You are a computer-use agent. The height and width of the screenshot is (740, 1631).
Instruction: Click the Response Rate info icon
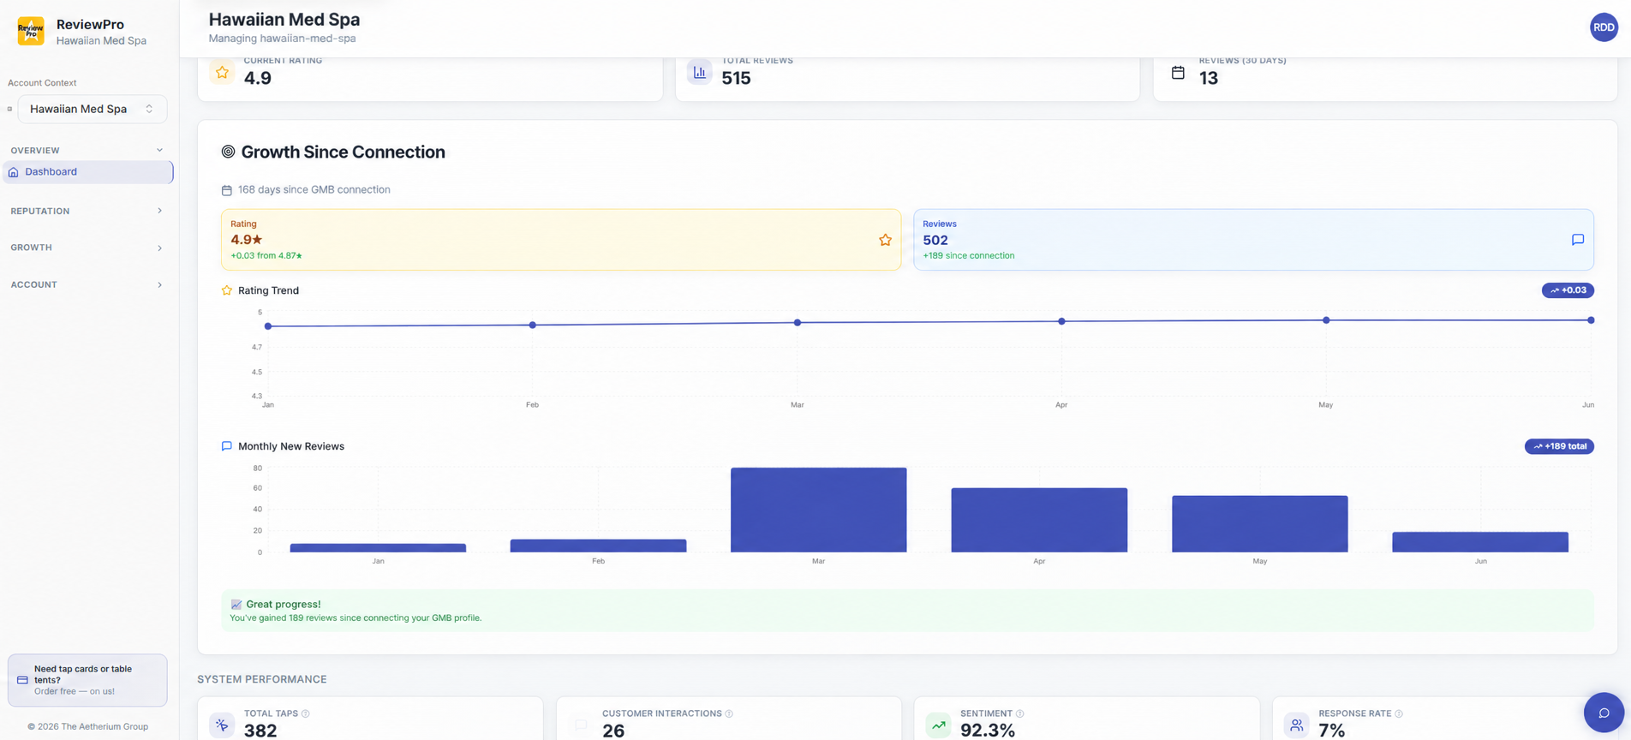click(1399, 713)
